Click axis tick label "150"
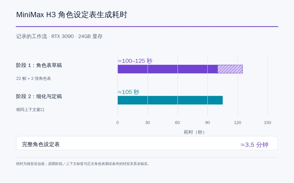Viewport: 294px width, 183px height. 268,123
